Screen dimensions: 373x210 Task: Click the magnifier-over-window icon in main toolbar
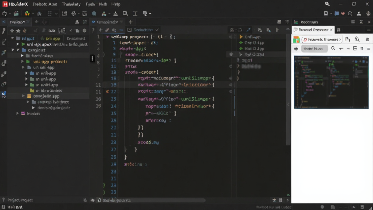(x=125, y=13)
